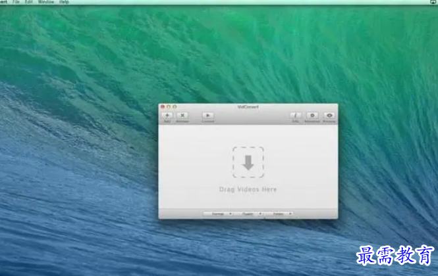
Task: Open the Edit menu
Action: point(29,2)
